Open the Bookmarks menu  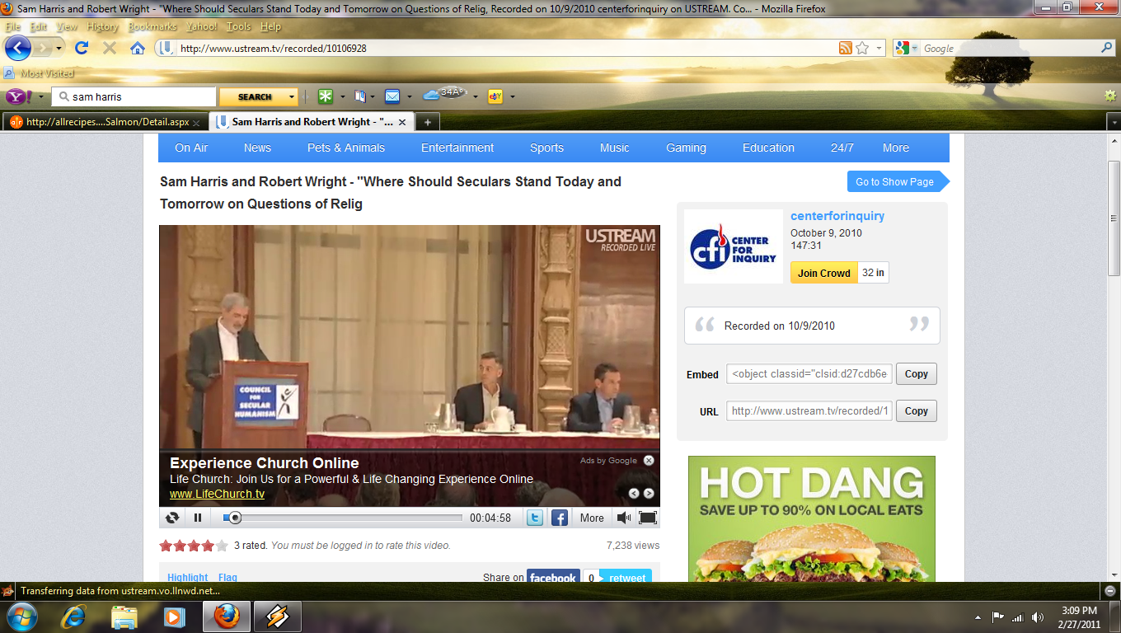pos(152,26)
